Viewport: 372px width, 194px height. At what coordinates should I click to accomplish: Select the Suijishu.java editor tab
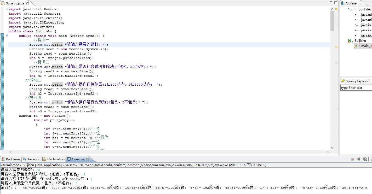(x=15, y=3)
